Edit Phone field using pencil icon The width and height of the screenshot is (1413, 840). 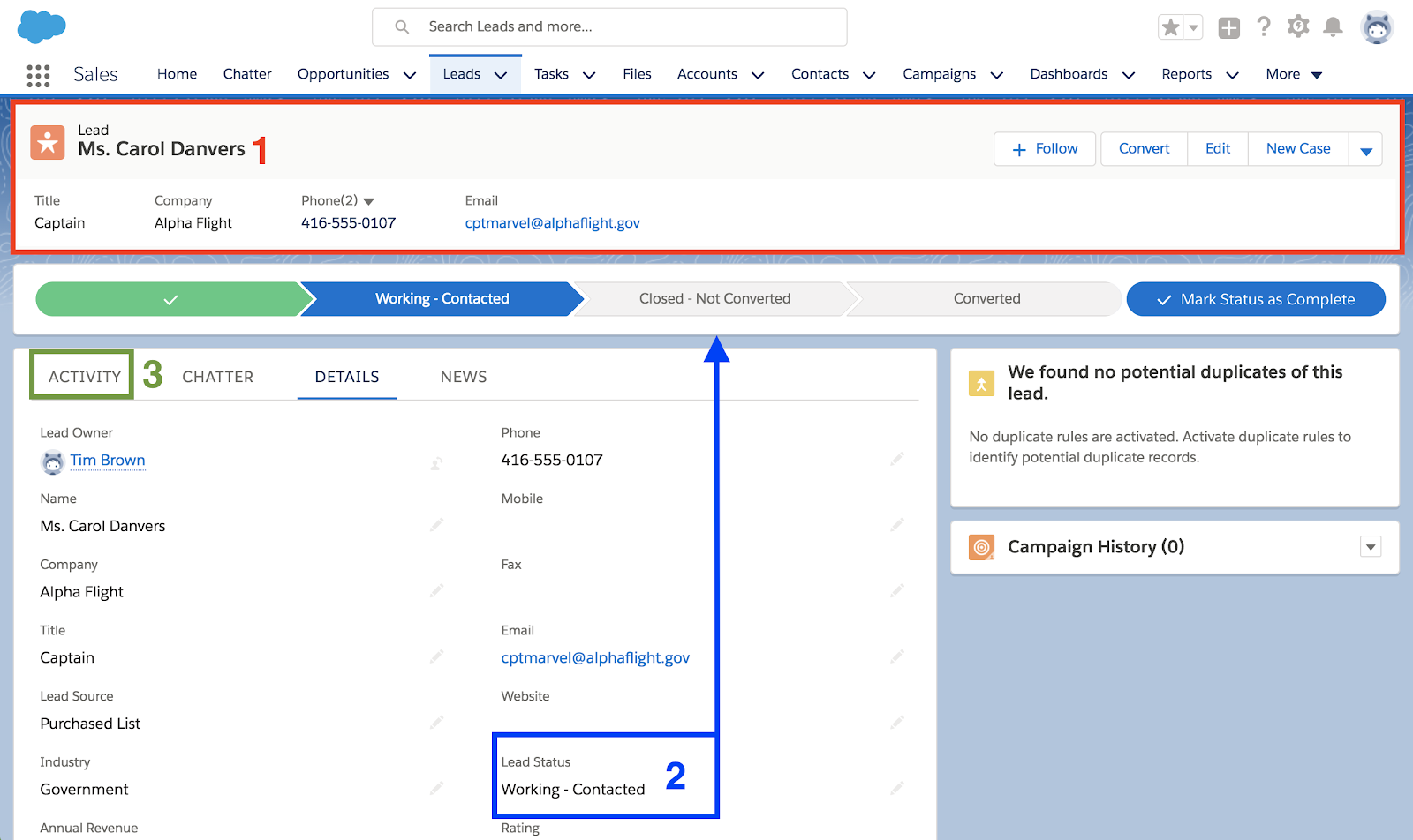point(897,459)
